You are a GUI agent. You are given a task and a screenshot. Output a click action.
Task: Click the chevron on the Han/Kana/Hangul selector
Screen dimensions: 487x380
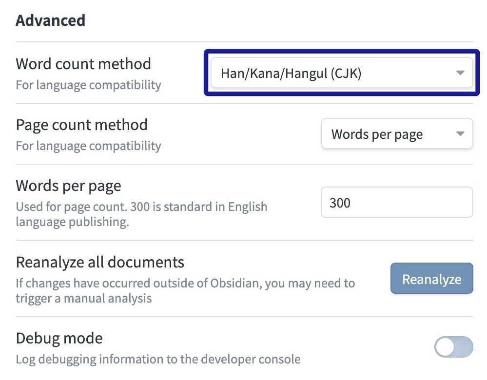tap(460, 73)
